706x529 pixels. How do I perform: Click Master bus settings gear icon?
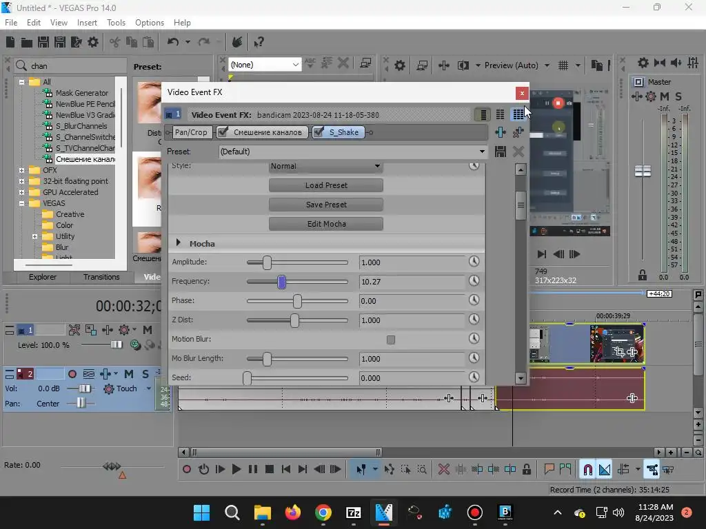click(643, 63)
